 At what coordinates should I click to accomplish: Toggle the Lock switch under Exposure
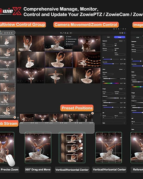[x=115, y=46]
